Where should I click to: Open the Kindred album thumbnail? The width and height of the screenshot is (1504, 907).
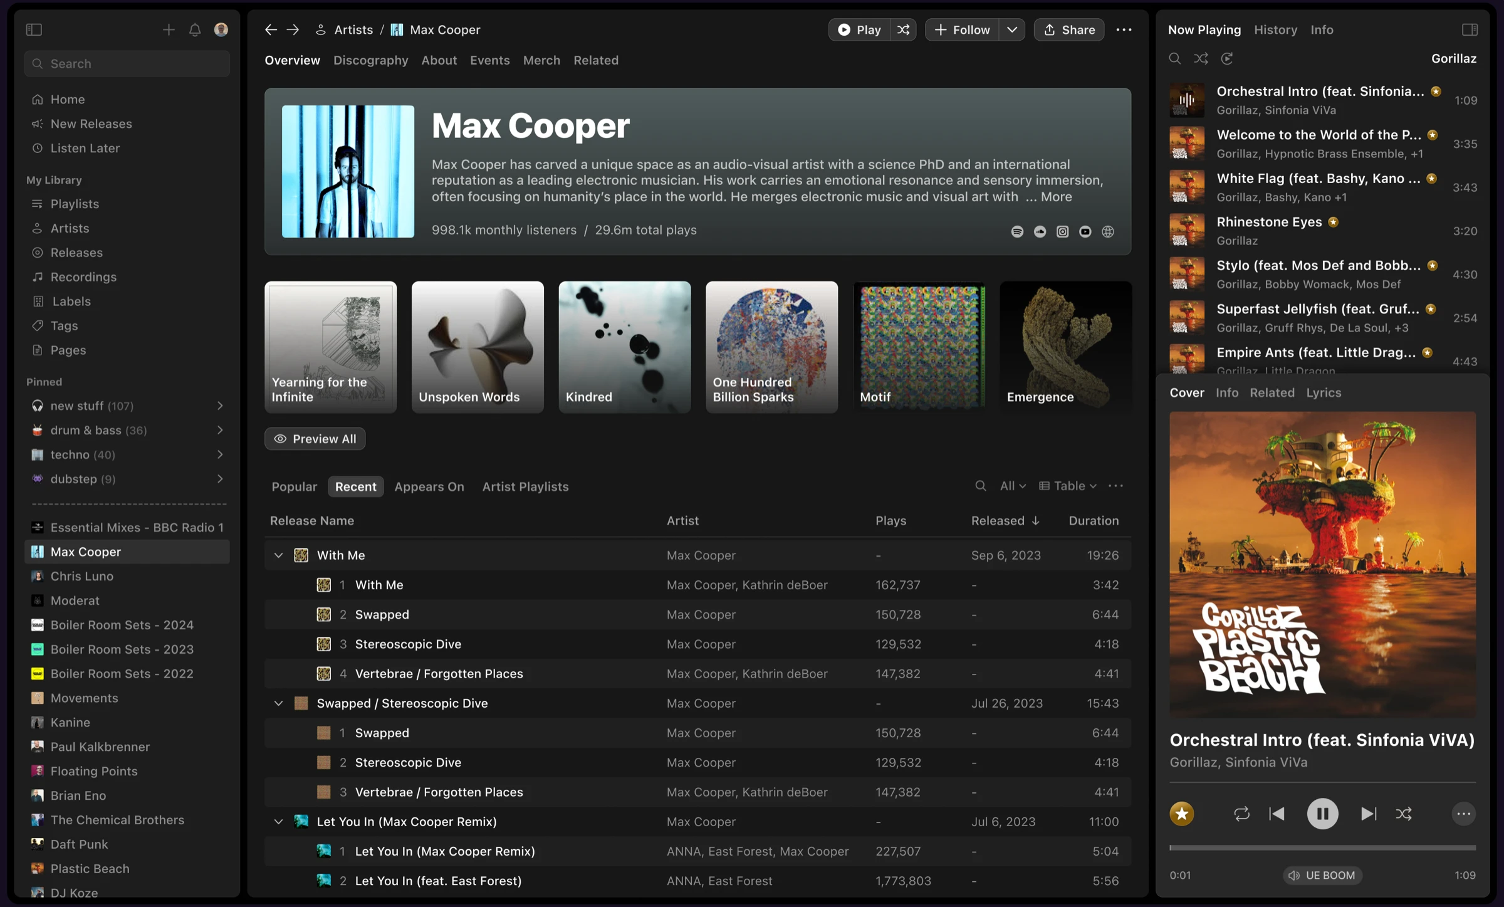625,347
